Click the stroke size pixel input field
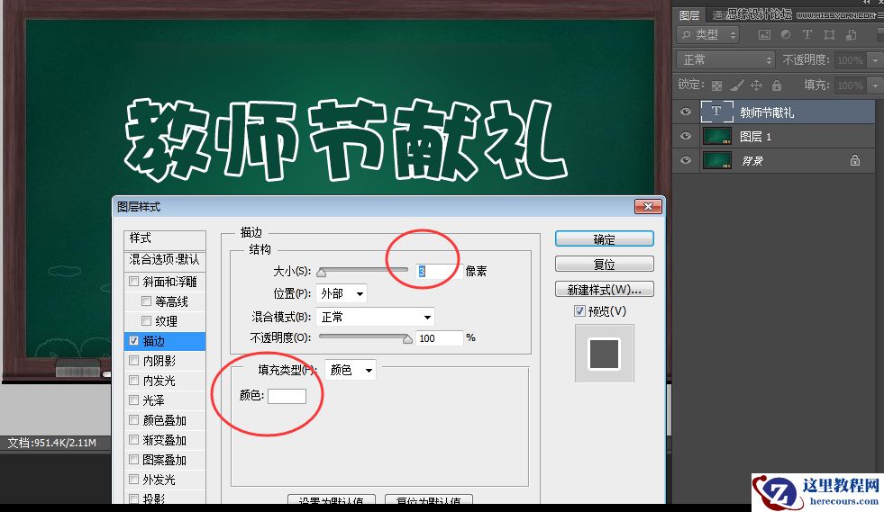884x512 pixels. pos(439,271)
